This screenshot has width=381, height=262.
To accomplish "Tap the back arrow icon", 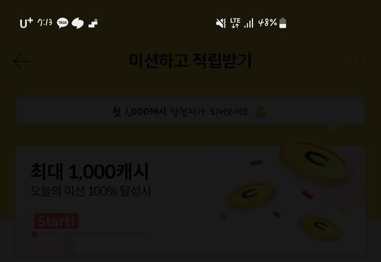I will 22,61.
